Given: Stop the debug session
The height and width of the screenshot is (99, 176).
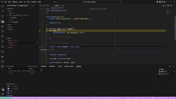Looking at the screenshot, I should (105, 9).
